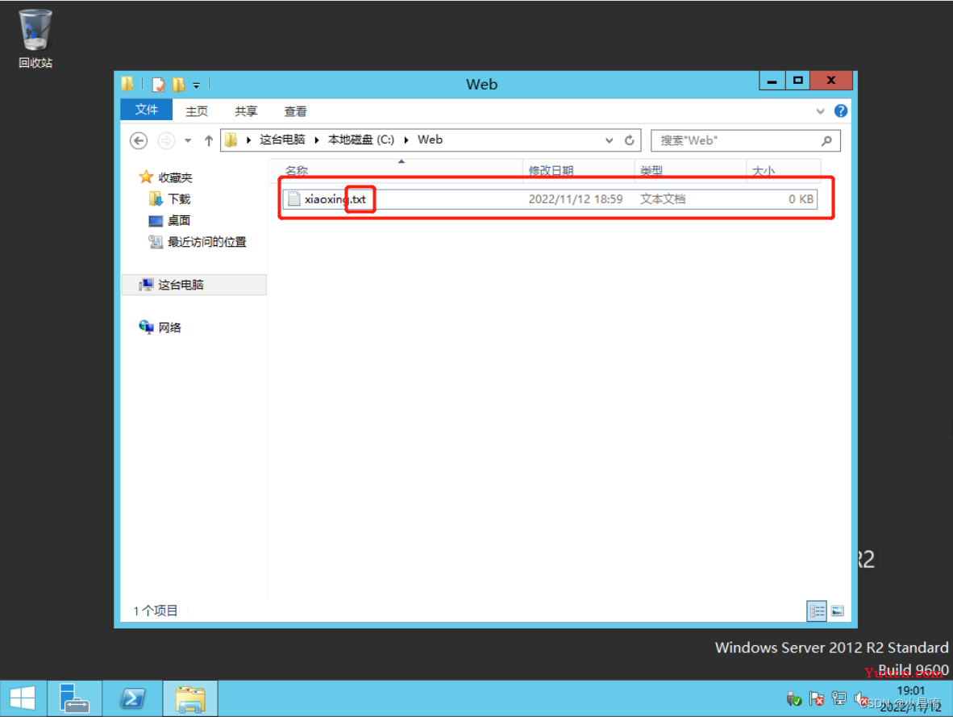Select 网络 in the navigation pane
953x717 pixels.
pyautogui.click(x=169, y=327)
